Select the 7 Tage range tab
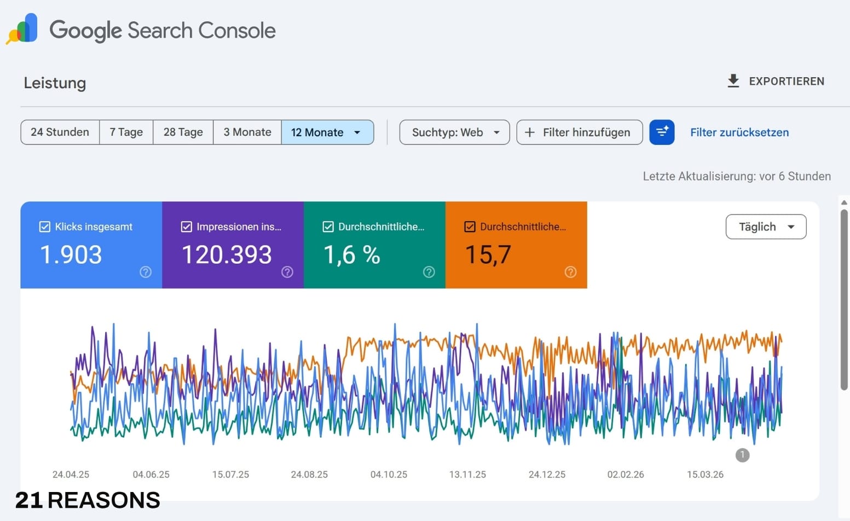This screenshot has height=521, width=850. pos(126,132)
